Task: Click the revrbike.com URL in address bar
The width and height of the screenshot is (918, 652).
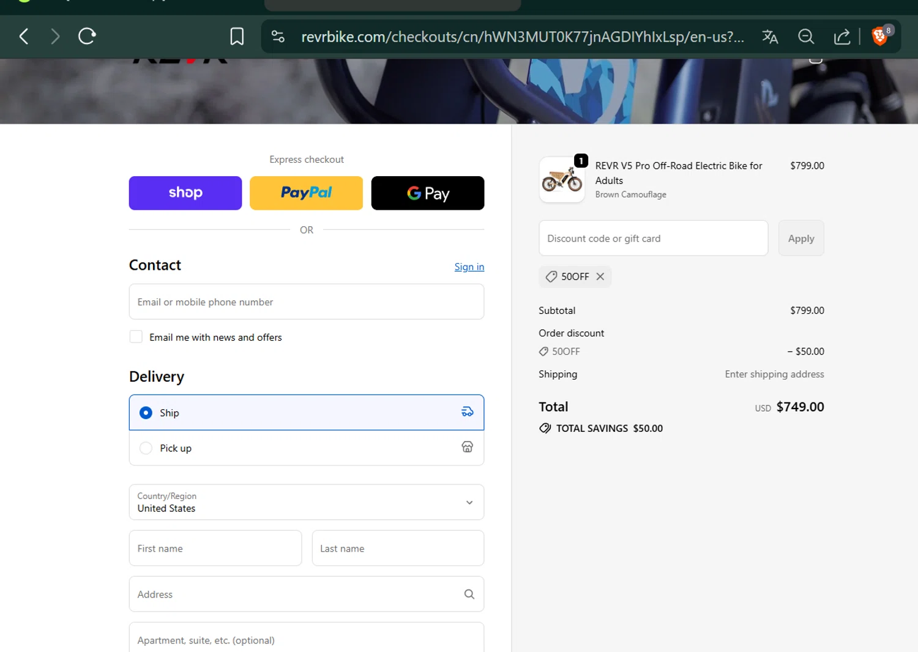Action: [x=523, y=37]
